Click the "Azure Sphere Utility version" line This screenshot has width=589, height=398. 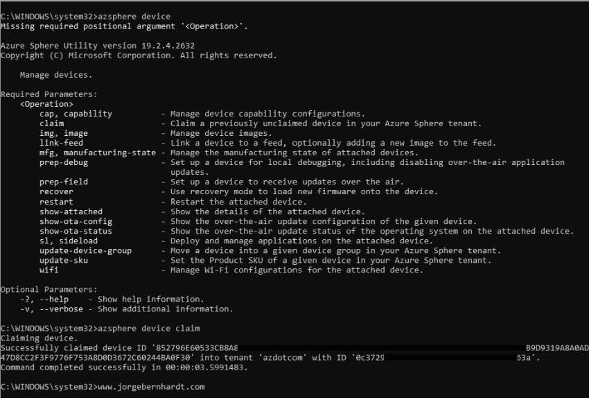[97, 46]
